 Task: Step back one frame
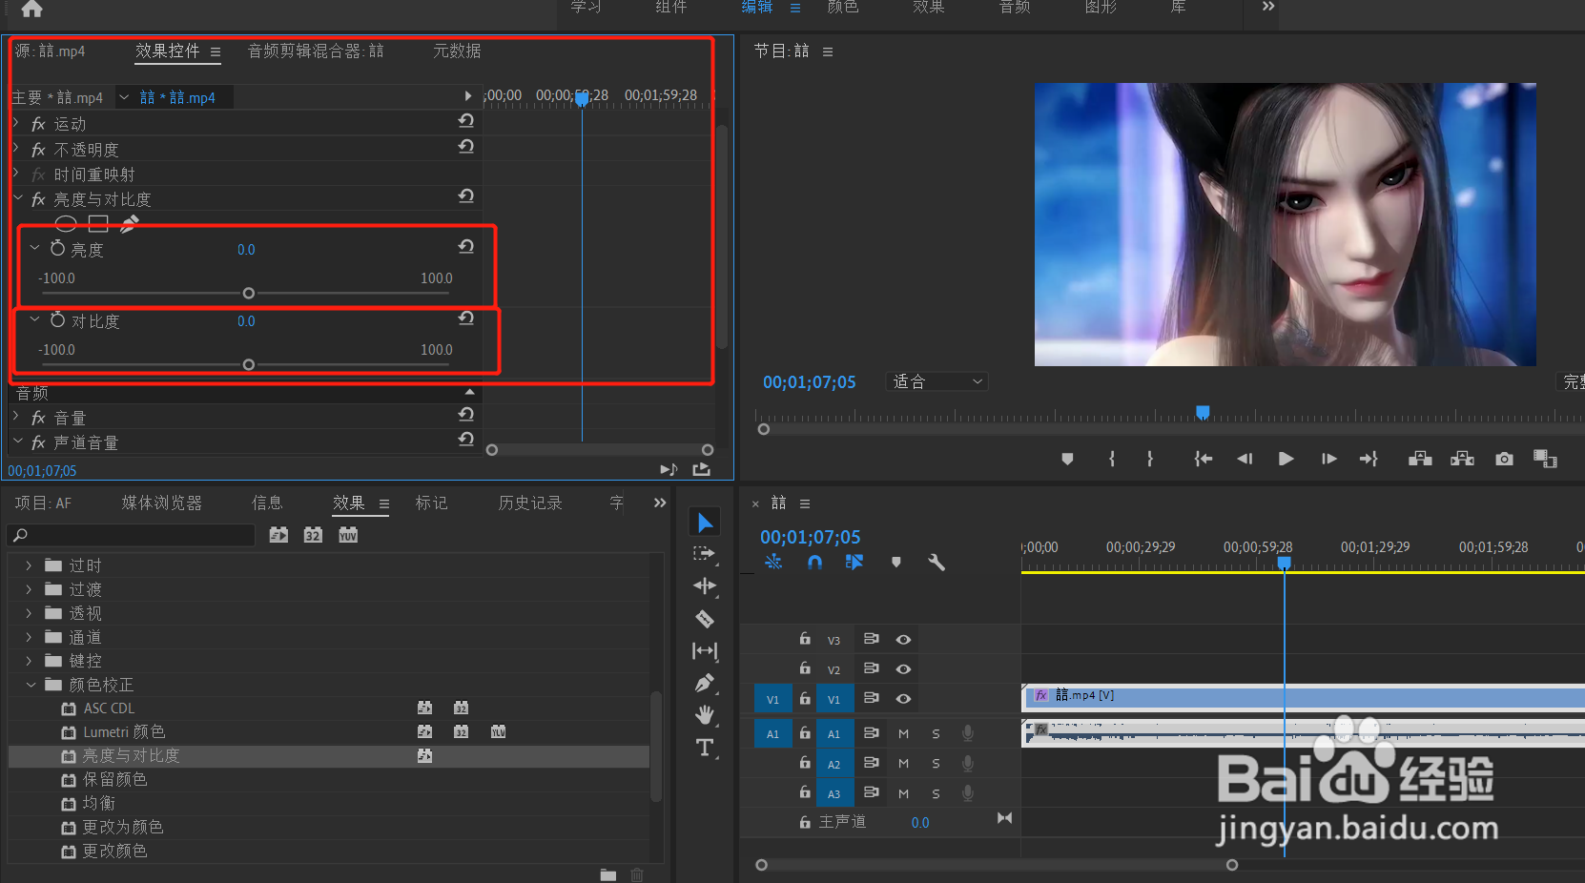1245,460
